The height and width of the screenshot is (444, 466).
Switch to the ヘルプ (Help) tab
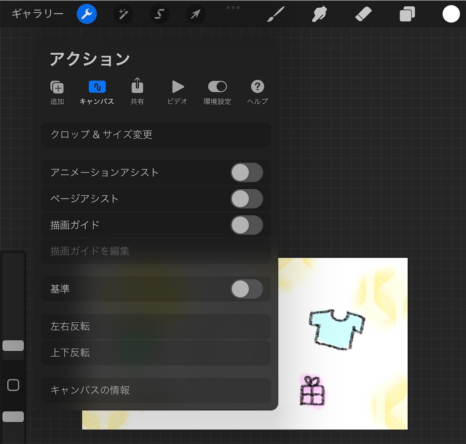pyautogui.click(x=258, y=92)
